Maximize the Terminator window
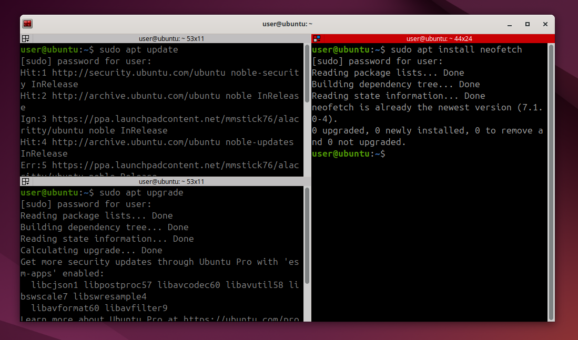The width and height of the screenshot is (578, 340). click(x=527, y=24)
